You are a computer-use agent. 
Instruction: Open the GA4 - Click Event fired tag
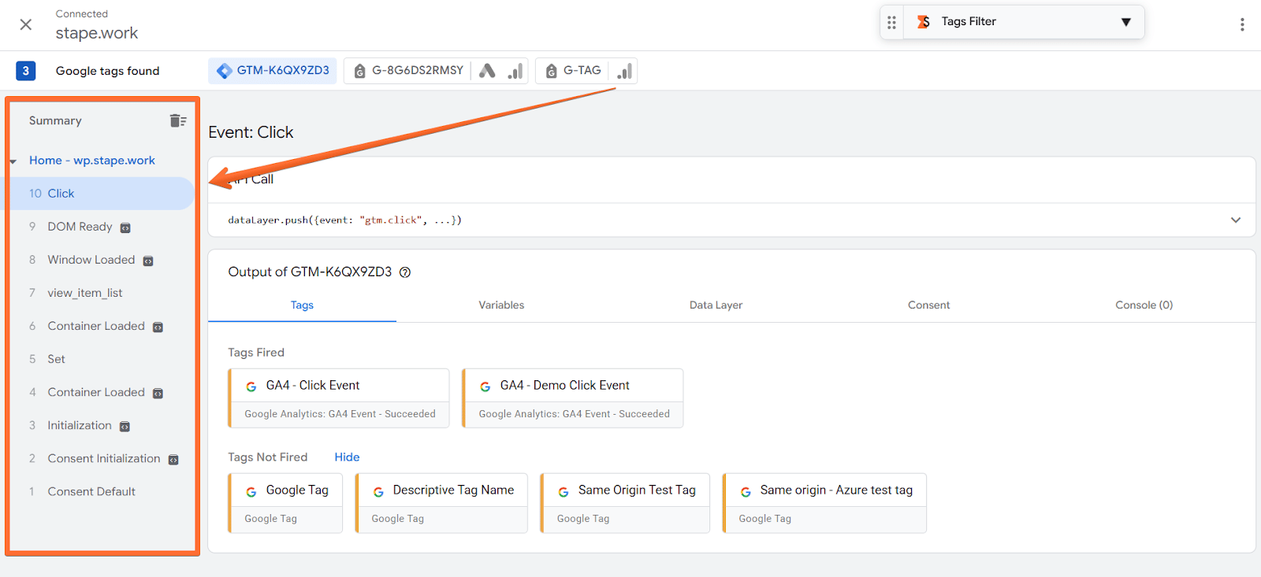click(x=339, y=398)
